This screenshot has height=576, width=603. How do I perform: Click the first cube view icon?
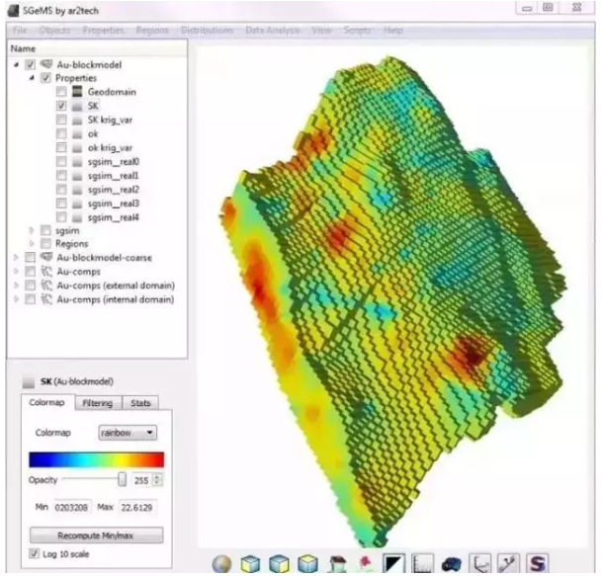[x=252, y=562]
